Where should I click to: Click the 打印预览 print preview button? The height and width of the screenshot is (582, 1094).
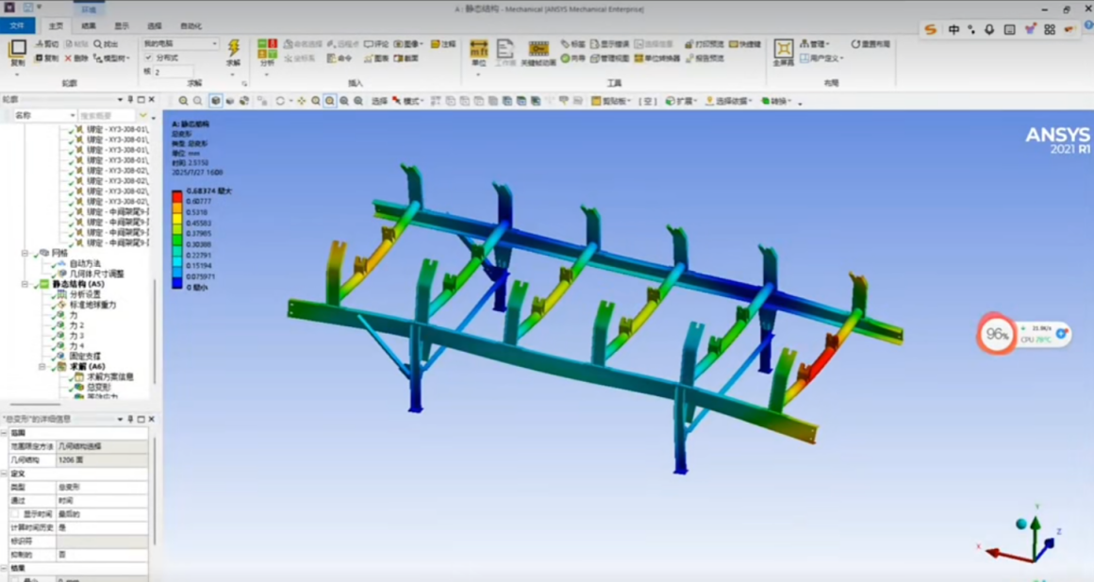tap(704, 44)
